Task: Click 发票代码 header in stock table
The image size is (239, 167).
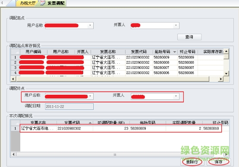Action: click(139, 52)
